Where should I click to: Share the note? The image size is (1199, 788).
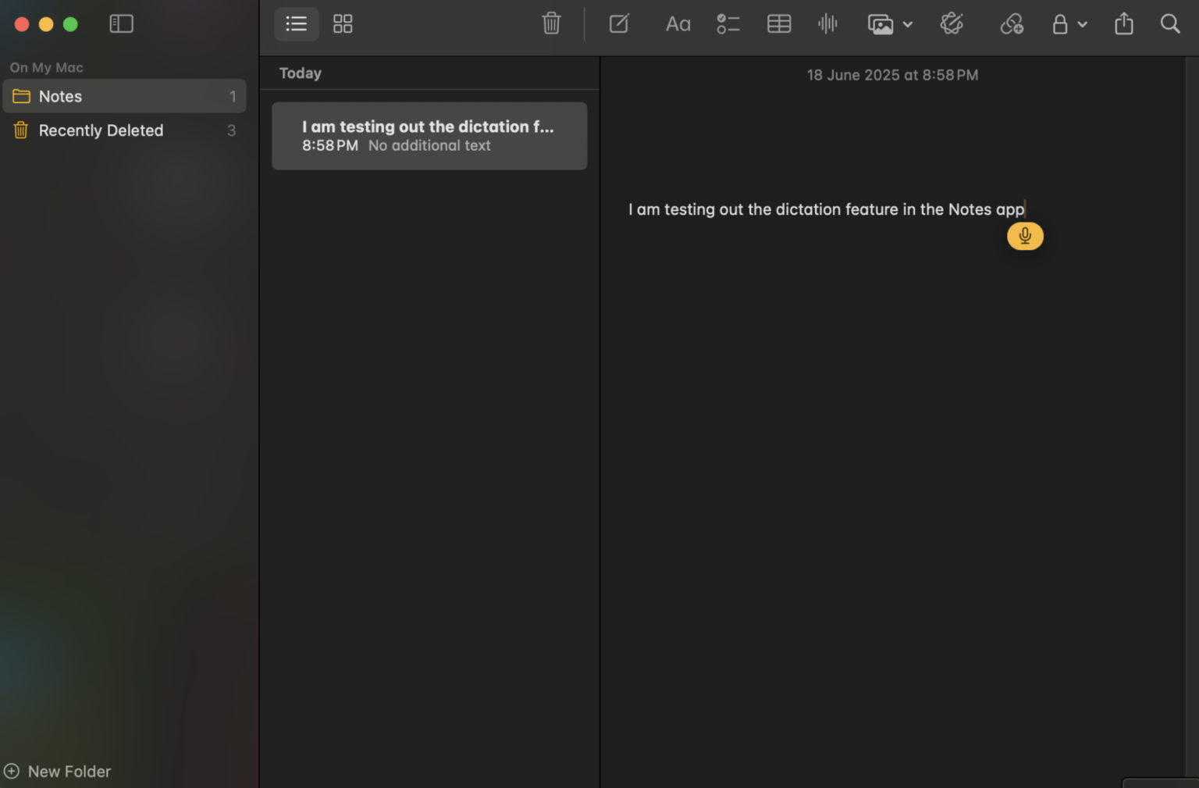(x=1123, y=23)
